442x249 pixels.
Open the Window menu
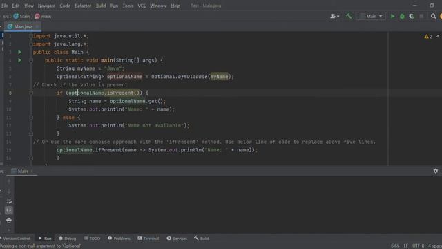158,6
